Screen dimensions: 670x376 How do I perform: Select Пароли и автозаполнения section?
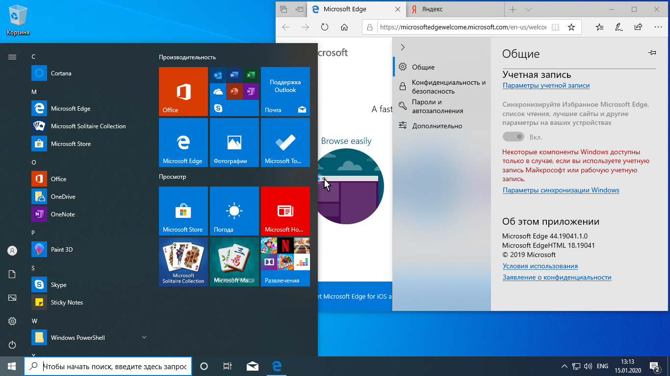click(x=441, y=106)
